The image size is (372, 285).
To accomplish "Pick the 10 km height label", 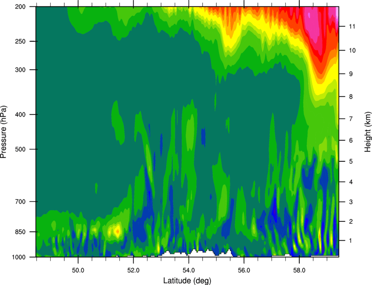I will (x=352, y=50).
